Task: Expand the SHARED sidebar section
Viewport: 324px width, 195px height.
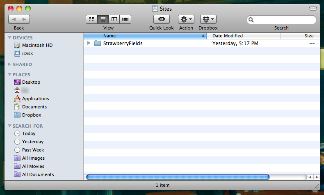Action: pyautogui.click(x=9, y=64)
